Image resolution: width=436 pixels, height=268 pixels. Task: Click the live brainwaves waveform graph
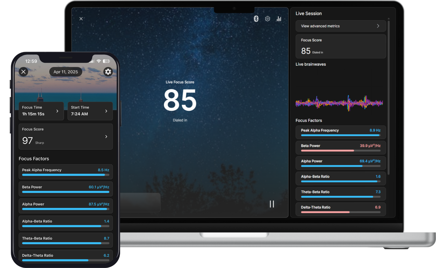tap(339, 103)
